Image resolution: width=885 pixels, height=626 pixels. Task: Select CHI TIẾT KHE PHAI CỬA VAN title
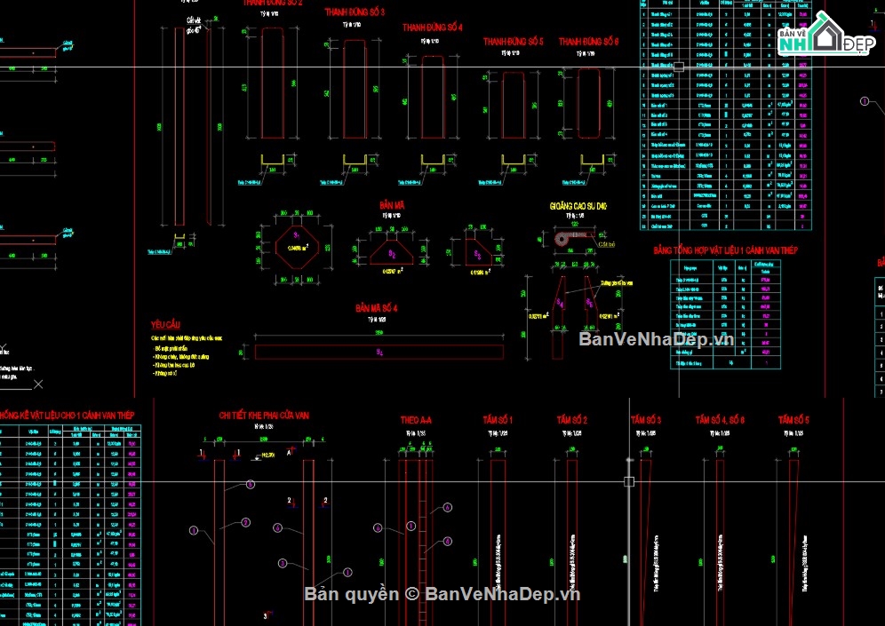click(x=264, y=415)
